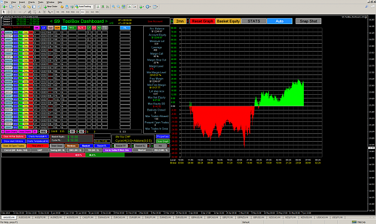The height and width of the screenshot is (224, 376).
Task: Switch chart to line chart mode
Action: coord(108,7)
